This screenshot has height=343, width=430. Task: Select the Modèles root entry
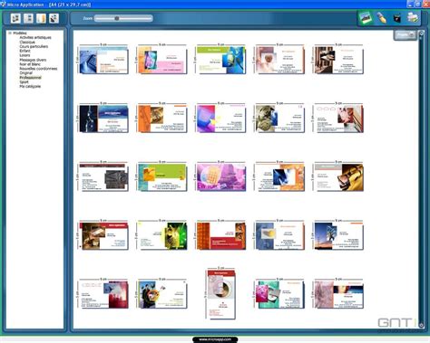(x=20, y=33)
